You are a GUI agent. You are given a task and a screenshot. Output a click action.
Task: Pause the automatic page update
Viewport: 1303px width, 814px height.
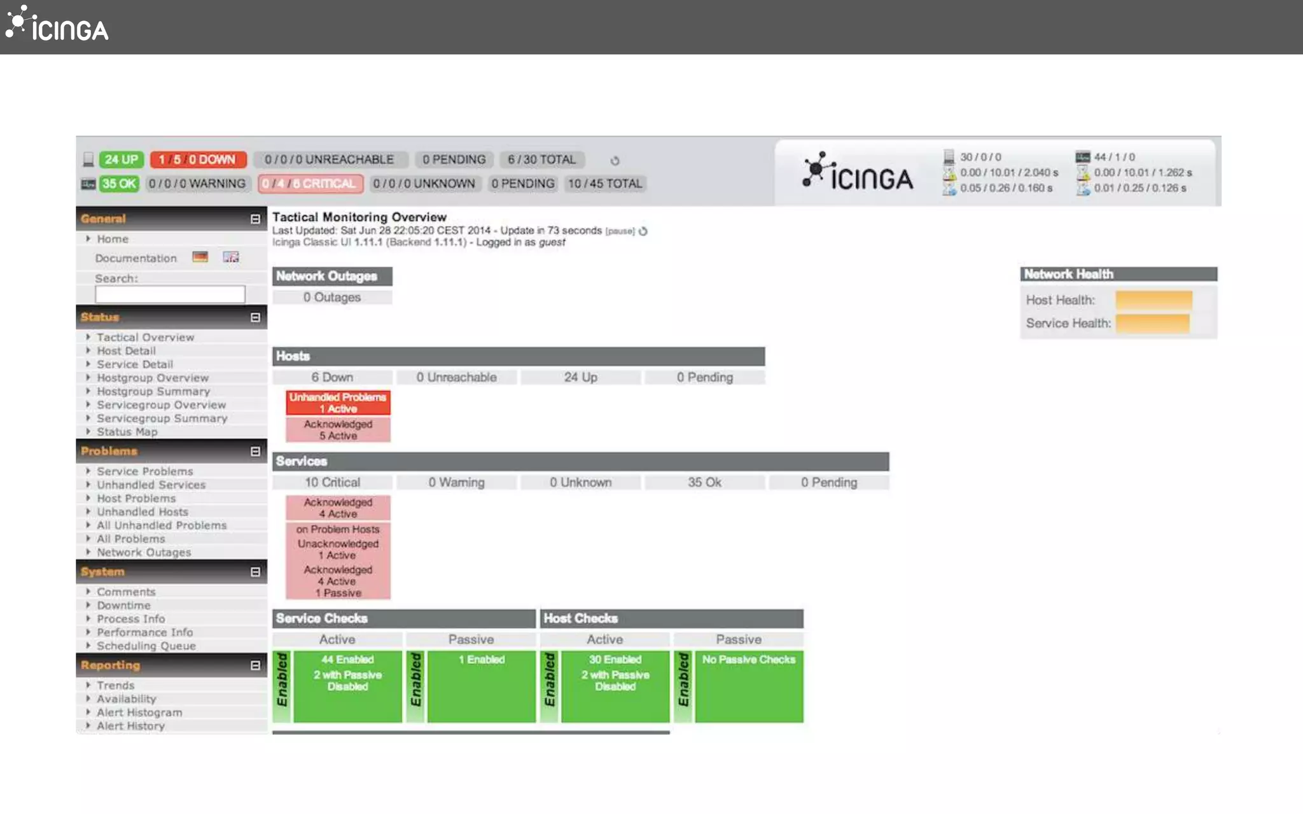(x=620, y=231)
